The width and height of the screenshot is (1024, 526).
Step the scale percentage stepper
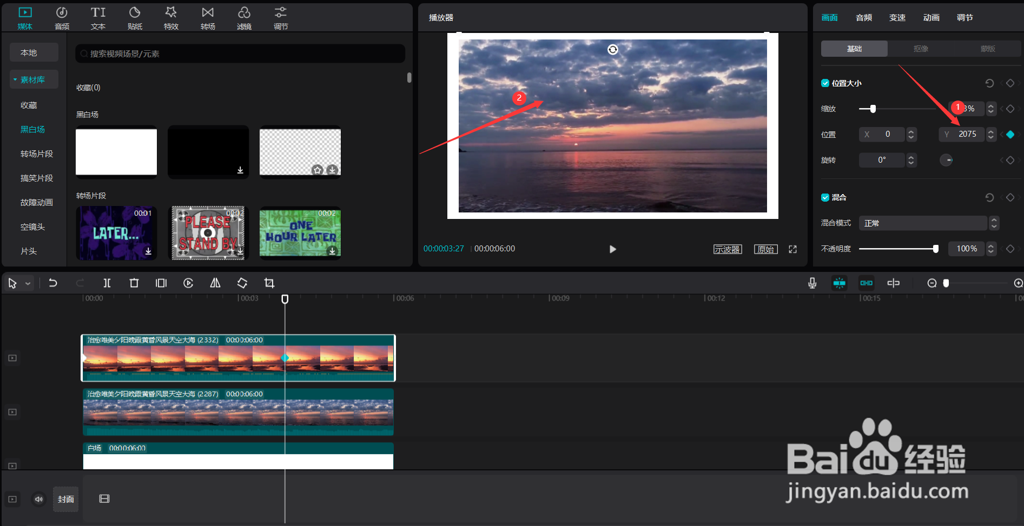click(x=991, y=109)
